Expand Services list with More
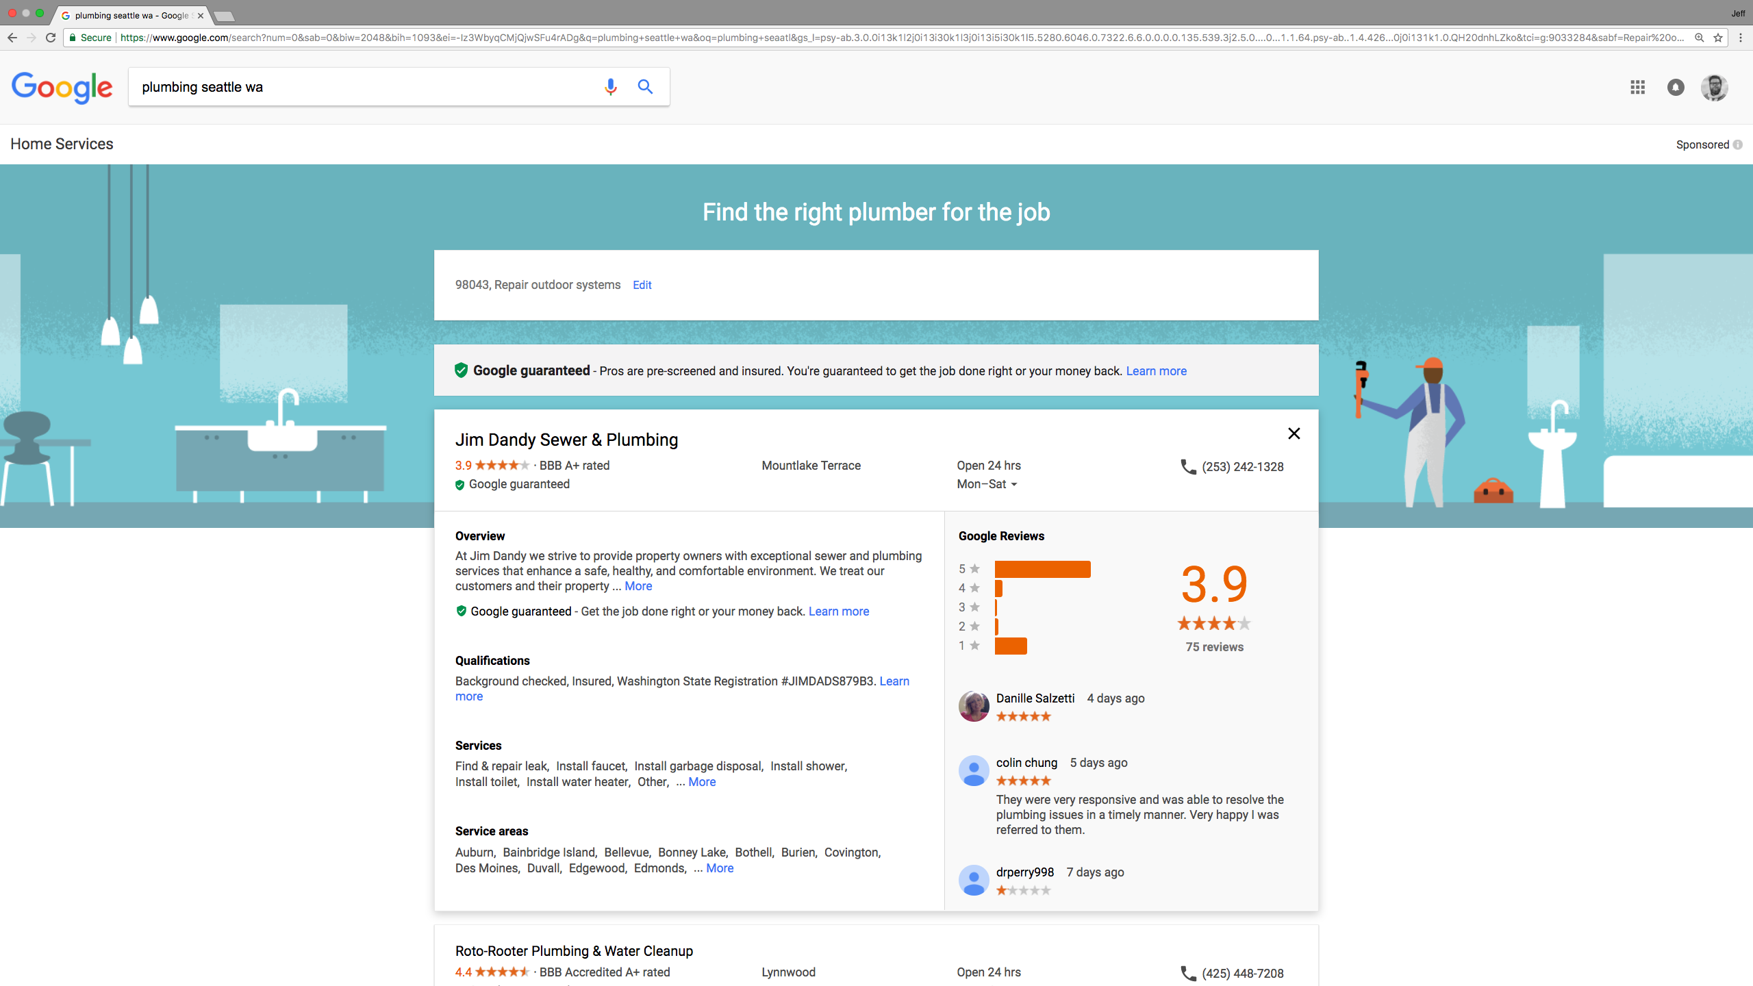This screenshot has width=1753, height=986. 702,782
